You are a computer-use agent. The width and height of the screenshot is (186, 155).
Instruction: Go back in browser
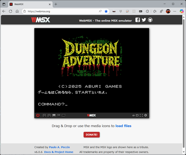4,11
